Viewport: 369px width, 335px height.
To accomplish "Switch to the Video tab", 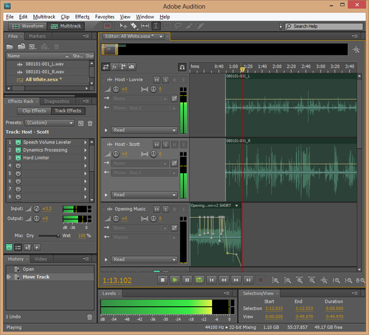I will 41,259.
